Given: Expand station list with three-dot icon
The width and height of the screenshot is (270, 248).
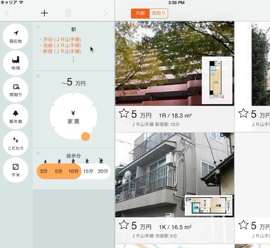Looking at the screenshot, I should point(73,60).
